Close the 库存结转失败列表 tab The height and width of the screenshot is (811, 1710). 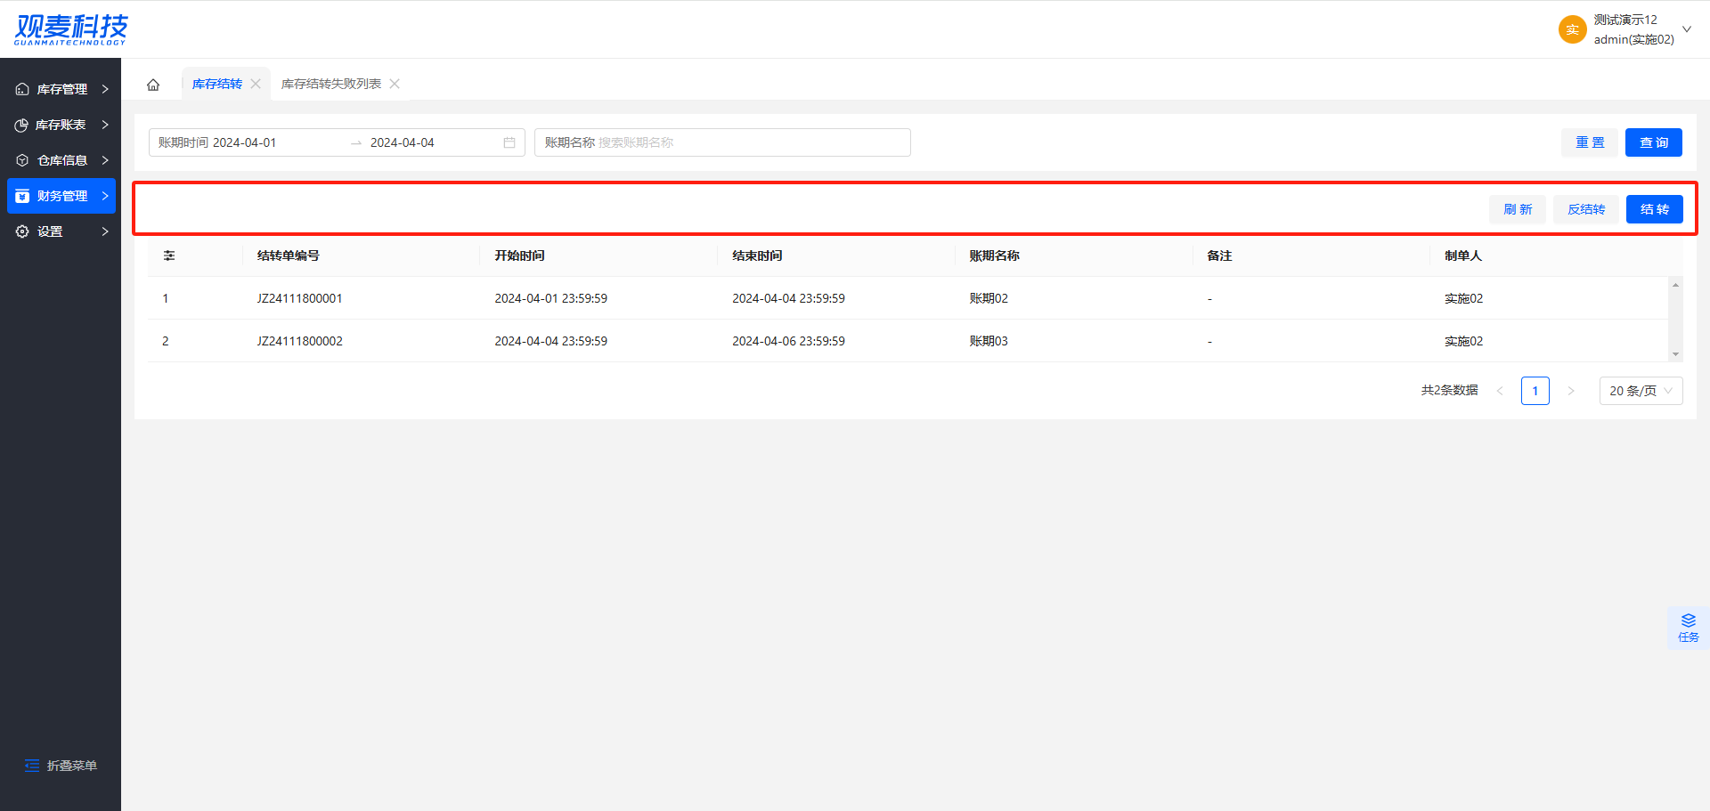coord(395,84)
